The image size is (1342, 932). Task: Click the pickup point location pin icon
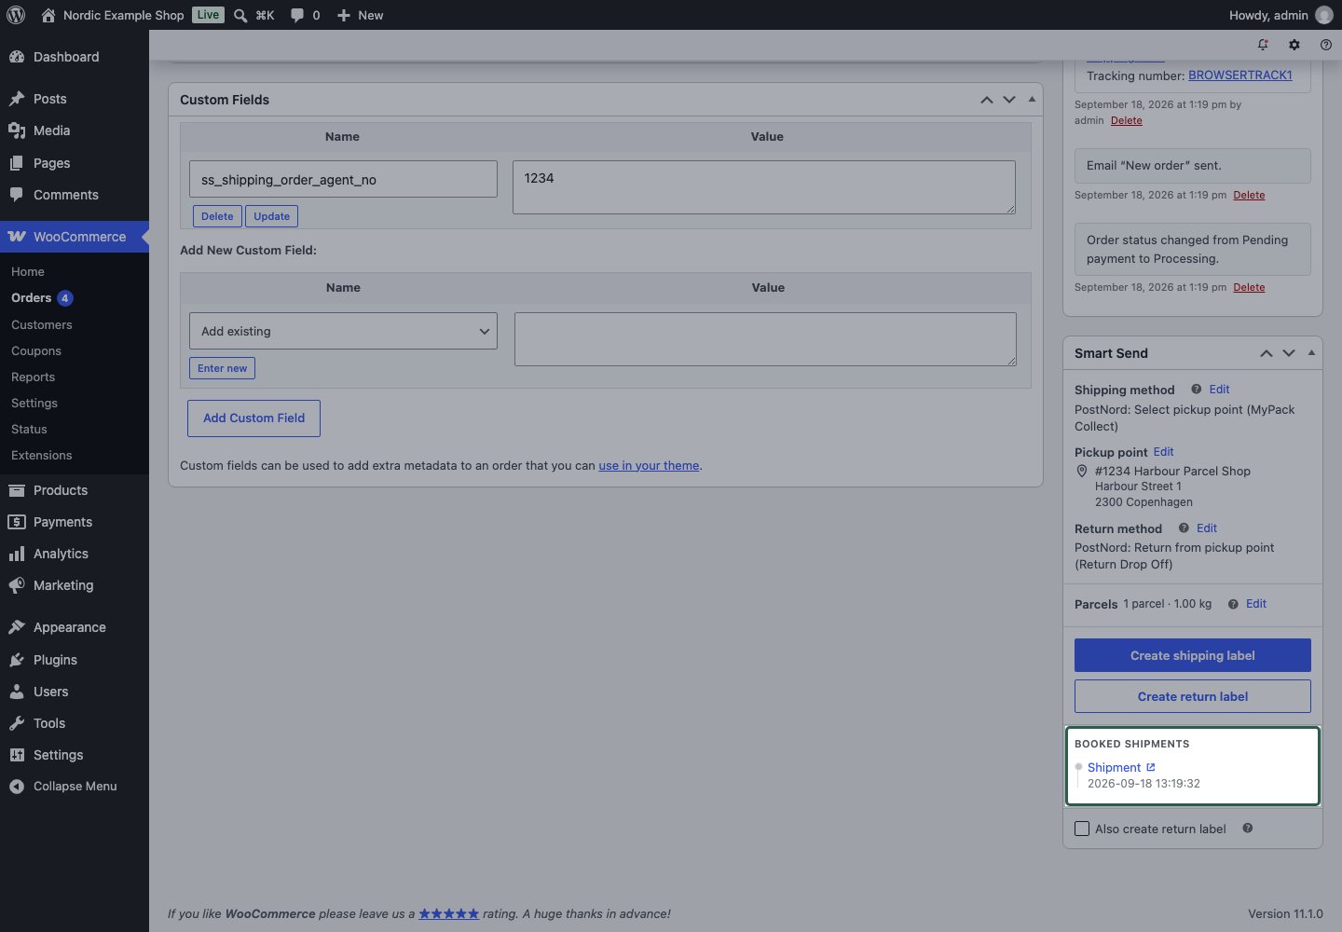click(x=1082, y=472)
